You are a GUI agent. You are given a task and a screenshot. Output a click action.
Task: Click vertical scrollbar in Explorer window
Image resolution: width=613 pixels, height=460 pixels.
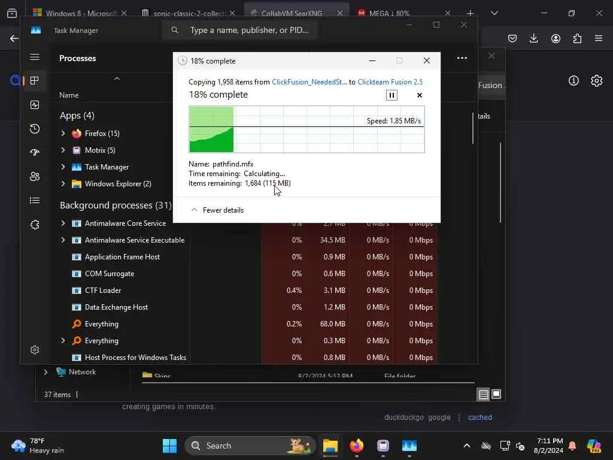500,183
